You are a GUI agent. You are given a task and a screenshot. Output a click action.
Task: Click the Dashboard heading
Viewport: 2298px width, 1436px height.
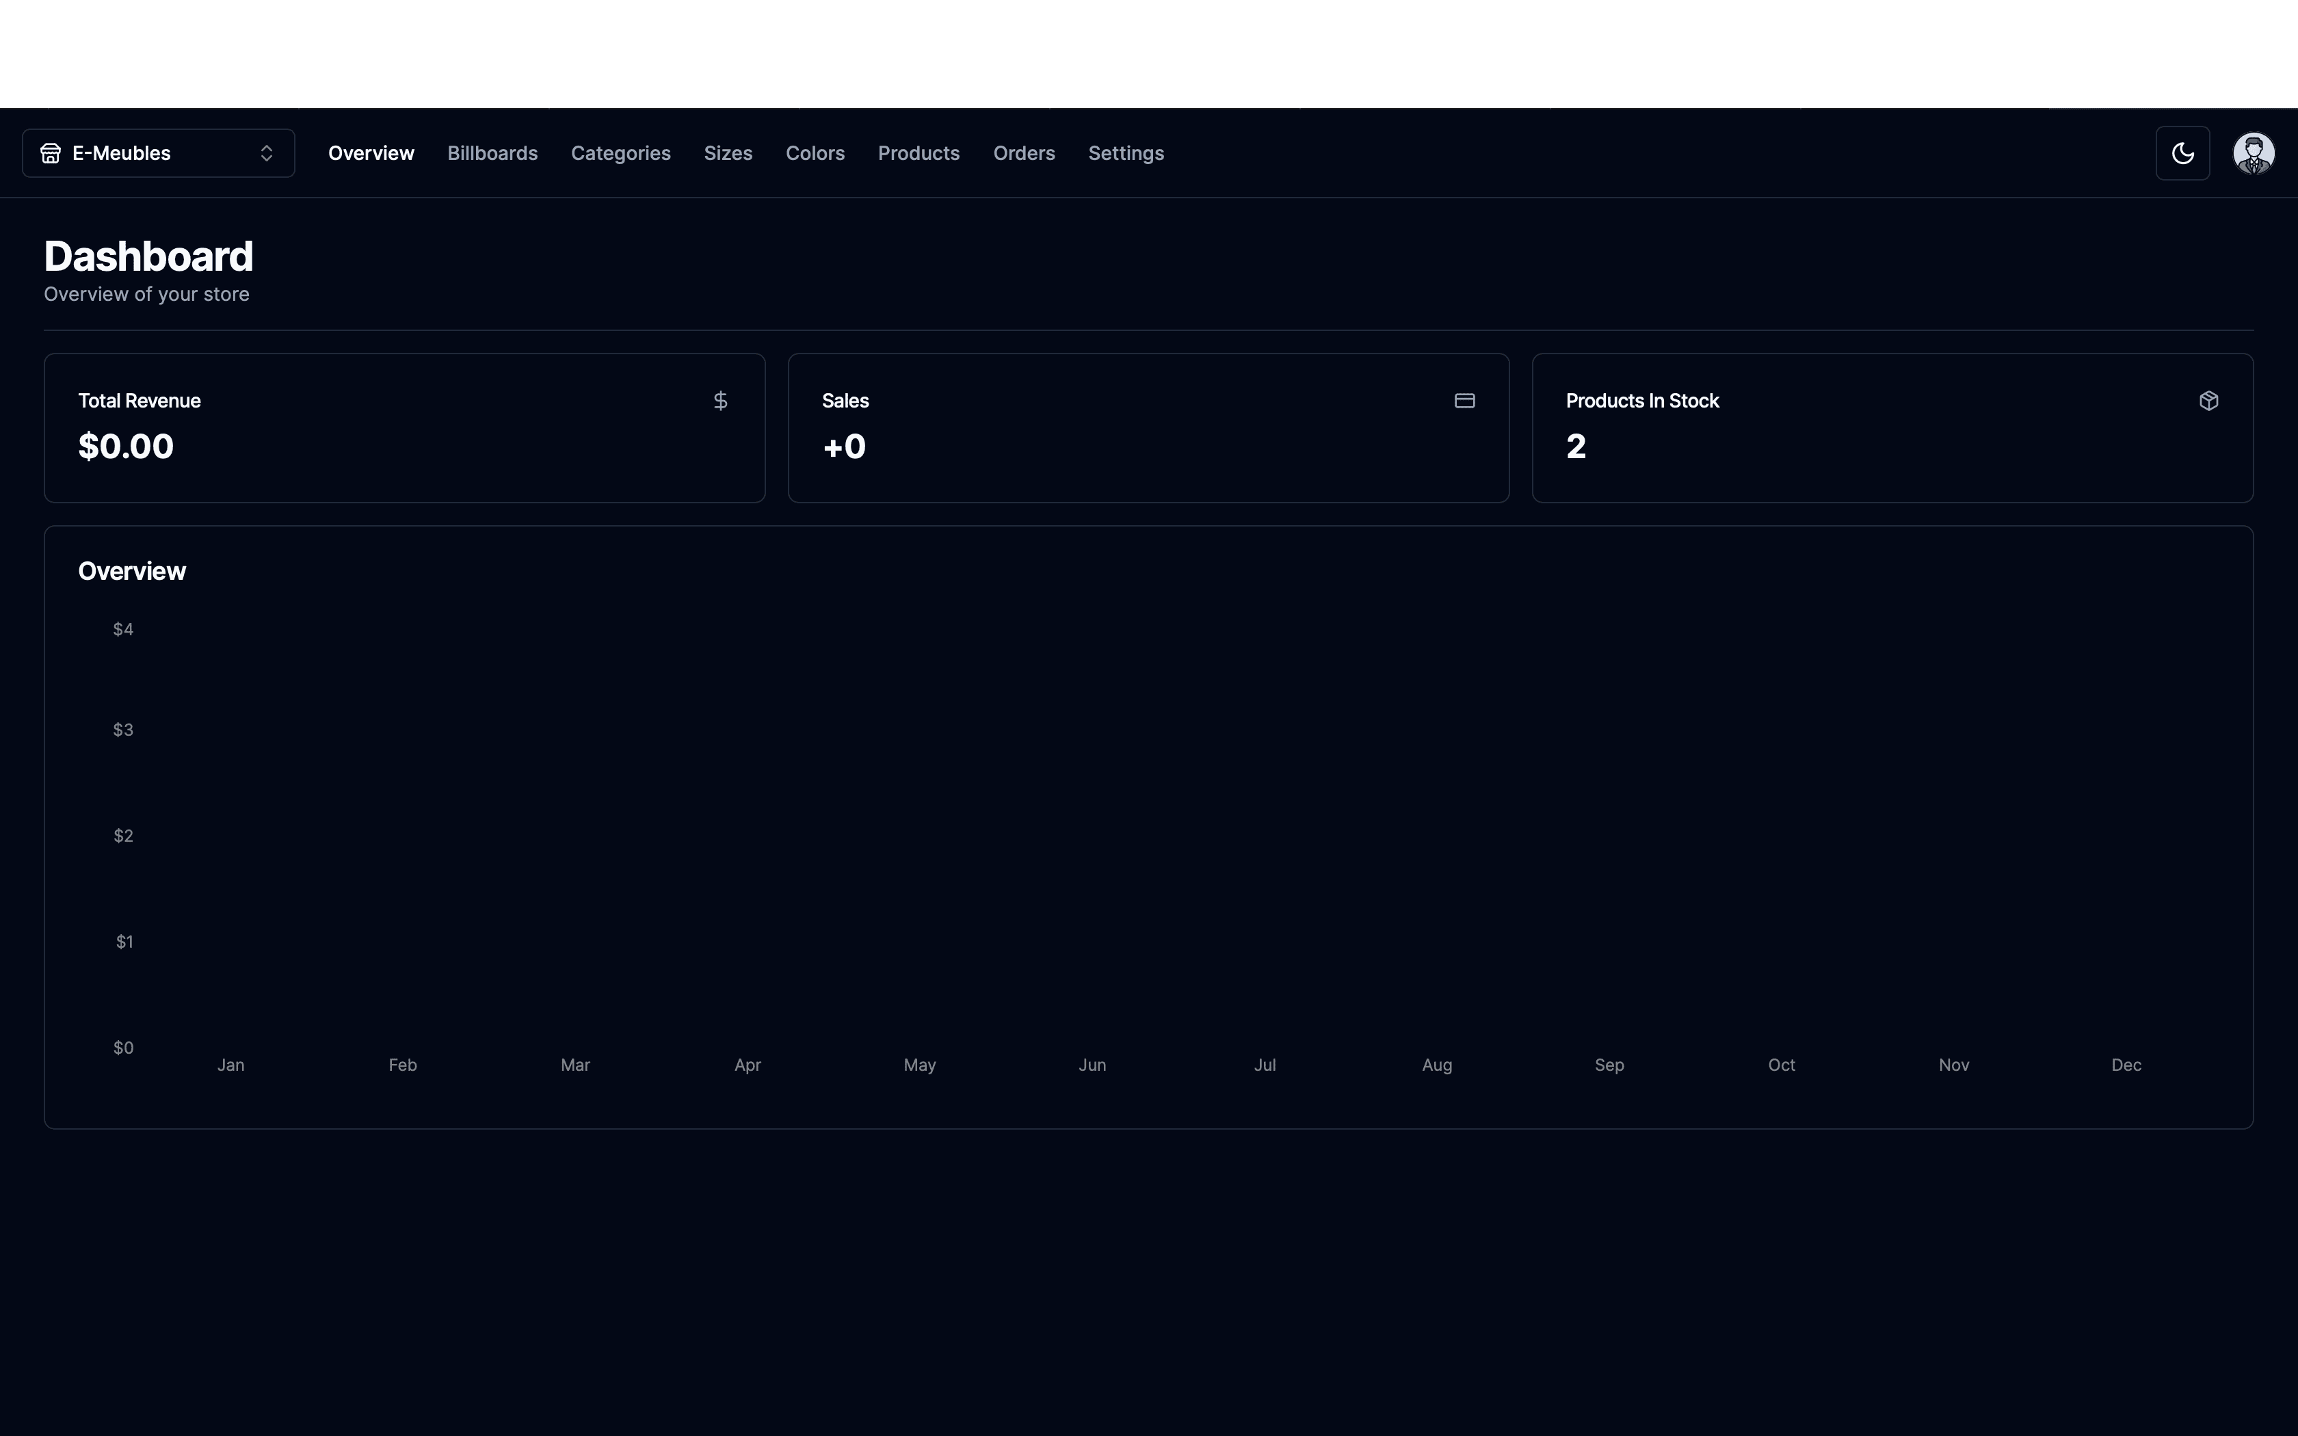(149, 256)
